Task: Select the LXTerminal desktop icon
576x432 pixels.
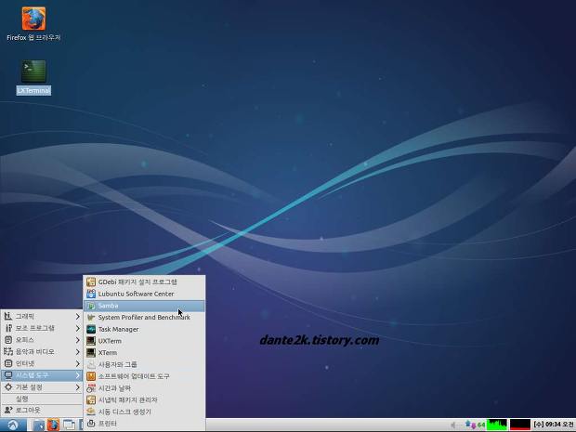Action: coord(33,77)
